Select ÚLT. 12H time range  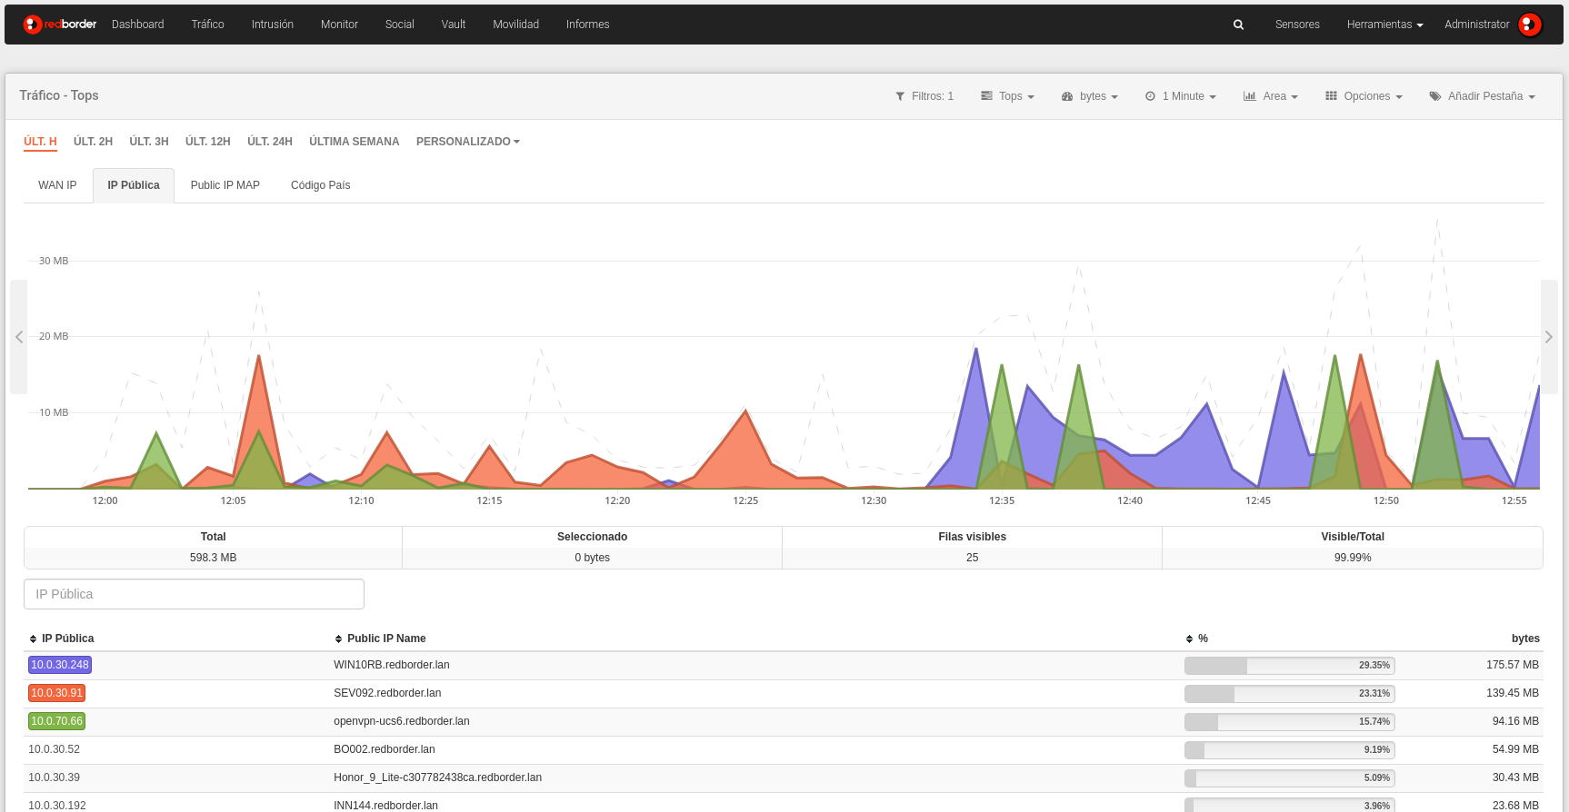208,142
